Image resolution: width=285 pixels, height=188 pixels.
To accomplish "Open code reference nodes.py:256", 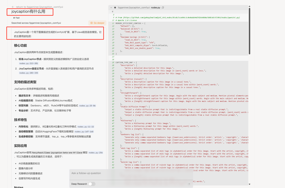I will [x=96, y=153].
